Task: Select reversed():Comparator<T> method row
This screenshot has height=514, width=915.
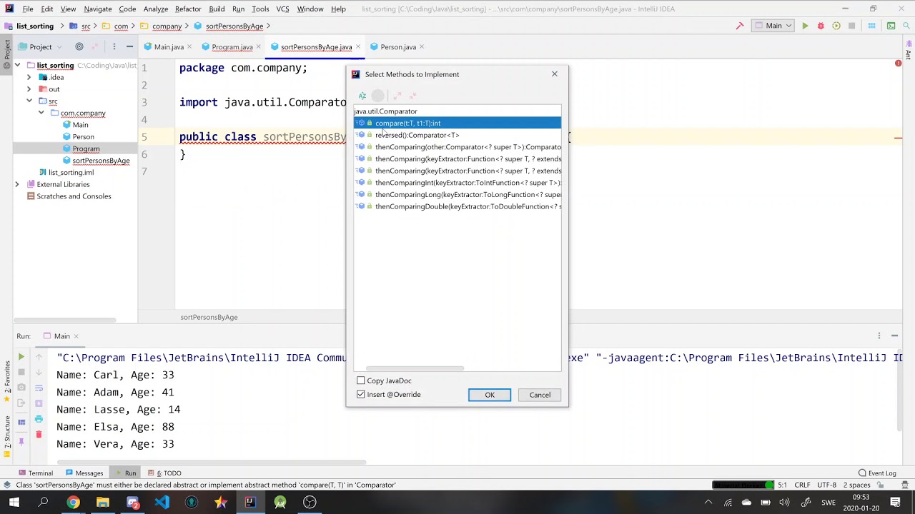Action: [457, 135]
